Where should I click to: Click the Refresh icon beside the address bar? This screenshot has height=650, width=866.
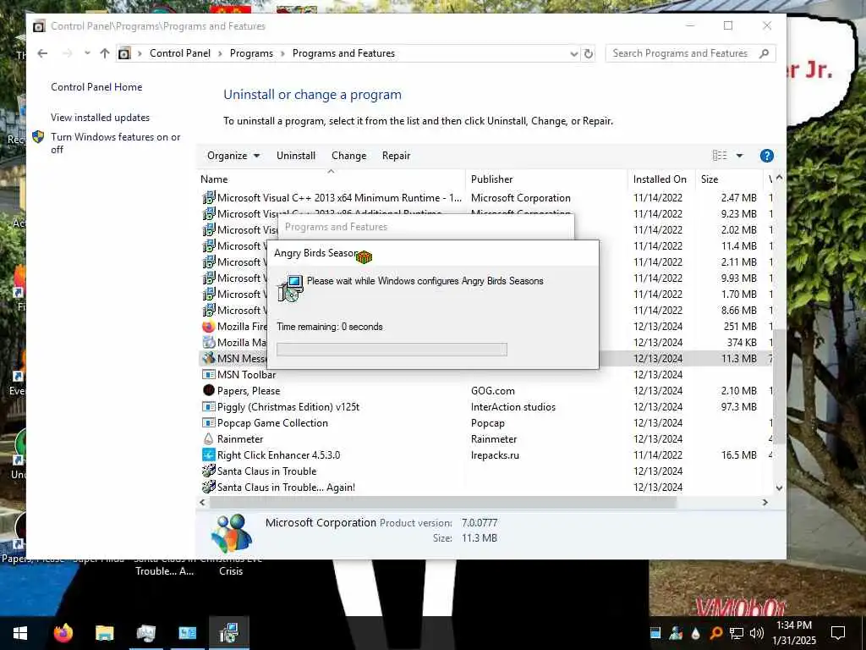(x=589, y=53)
